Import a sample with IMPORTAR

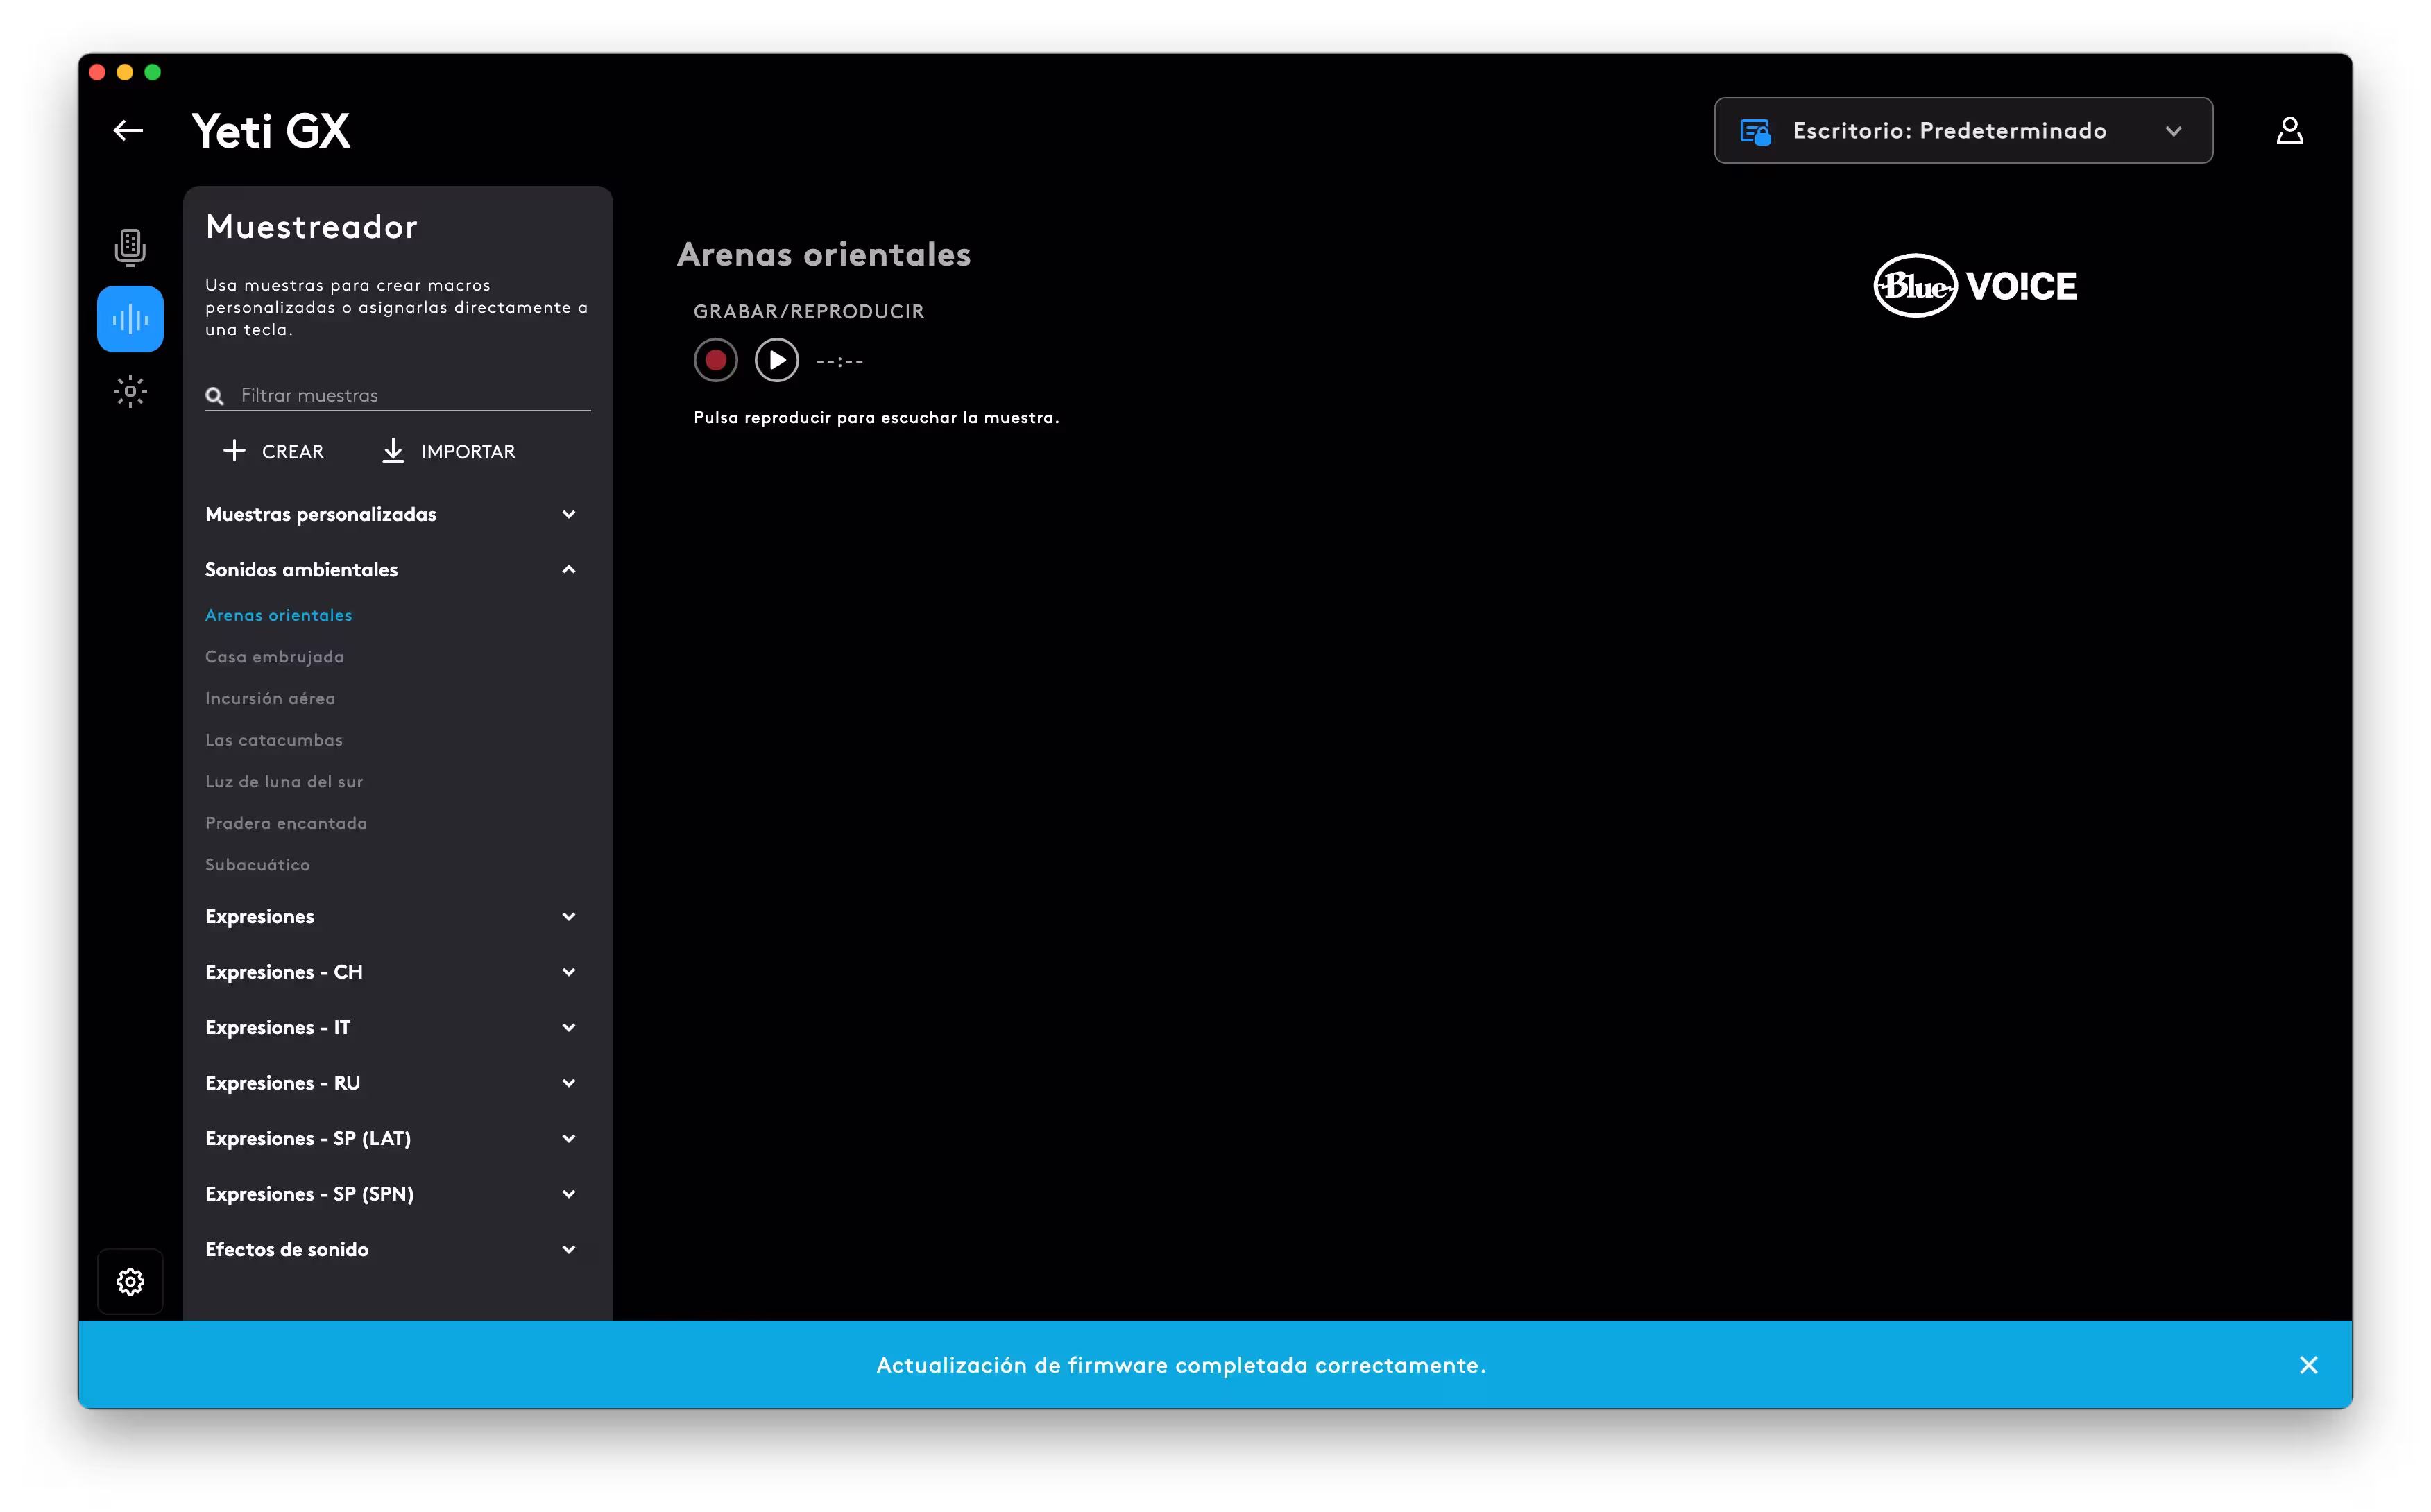click(x=448, y=451)
